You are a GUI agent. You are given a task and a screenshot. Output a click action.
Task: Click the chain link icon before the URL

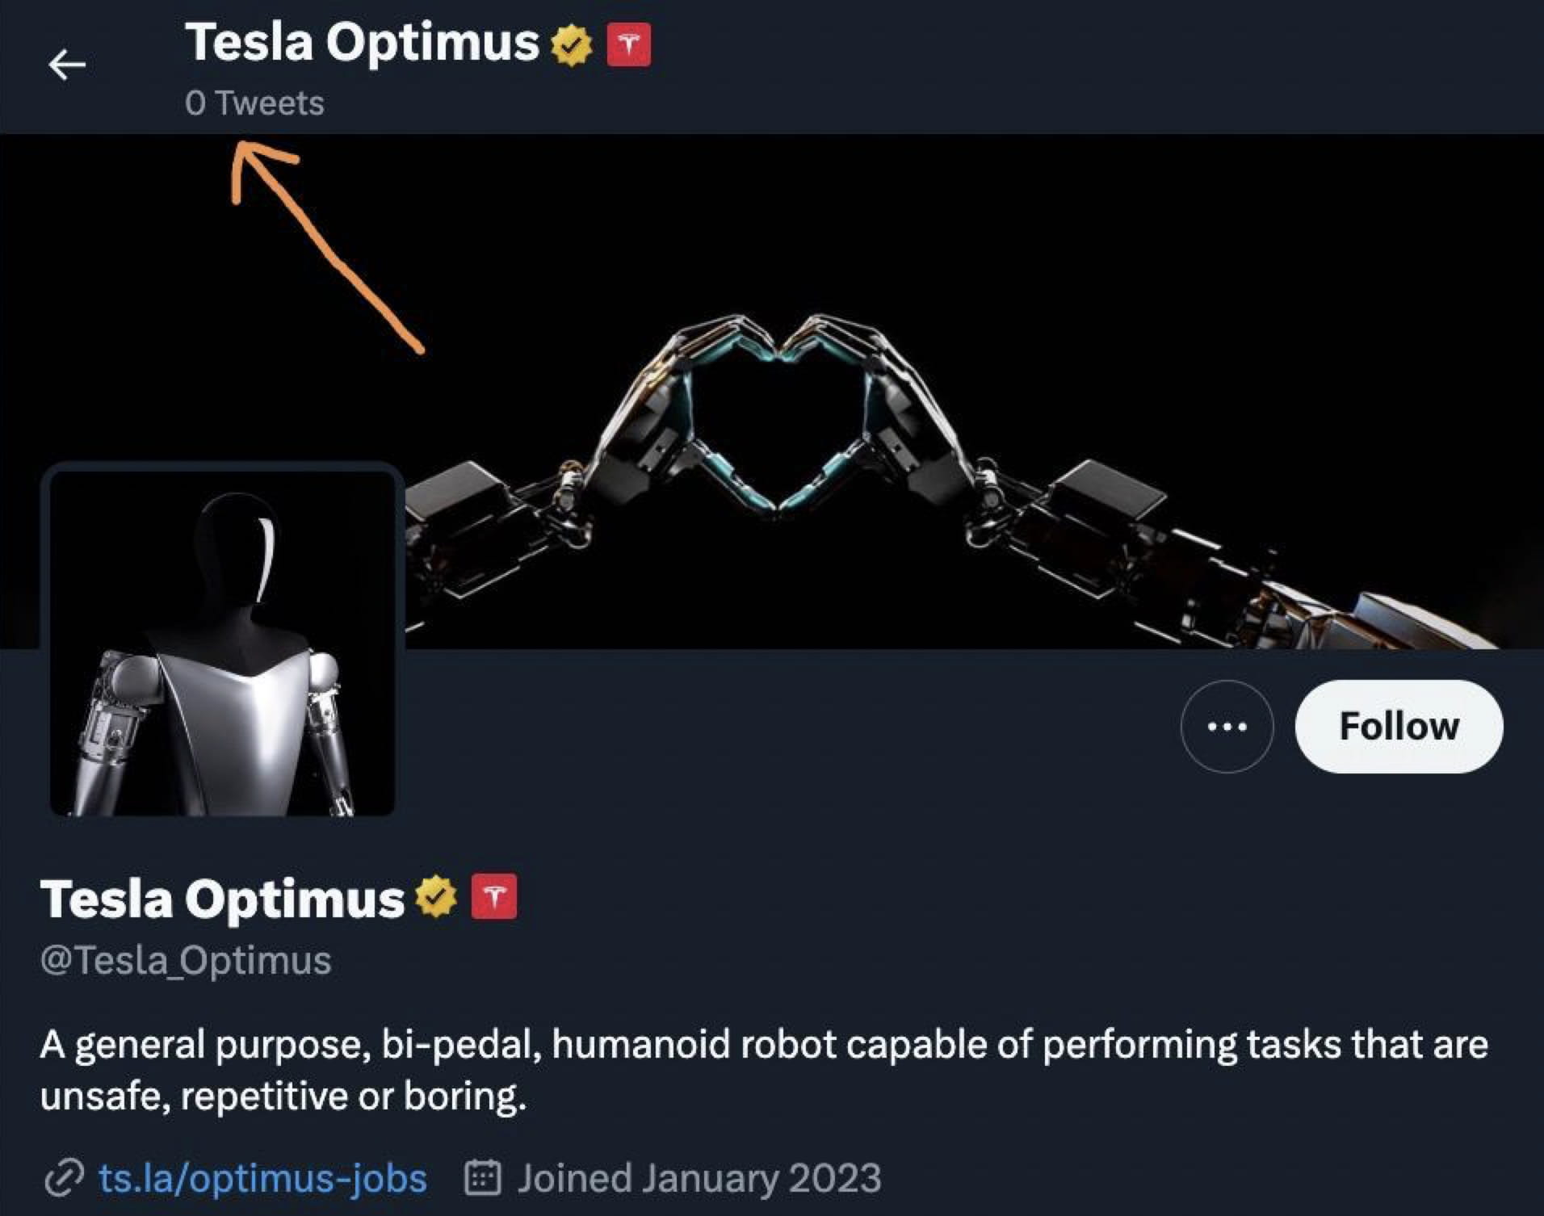click(64, 1178)
